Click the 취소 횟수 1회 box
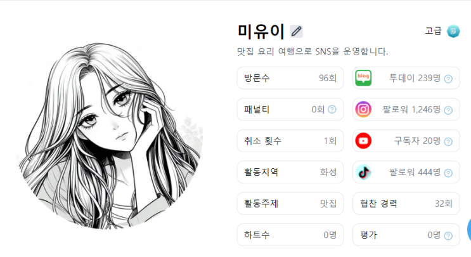 [x=290, y=141]
